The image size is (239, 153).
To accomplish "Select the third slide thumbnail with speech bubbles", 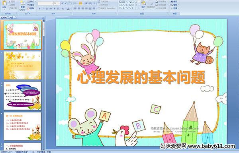I will [22, 96].
